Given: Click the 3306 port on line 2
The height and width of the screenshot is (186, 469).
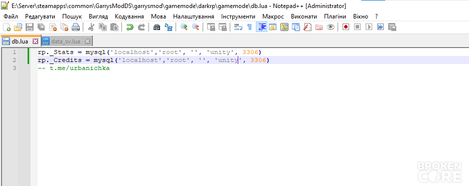Looking at the screenshot, I should (258, 60).
